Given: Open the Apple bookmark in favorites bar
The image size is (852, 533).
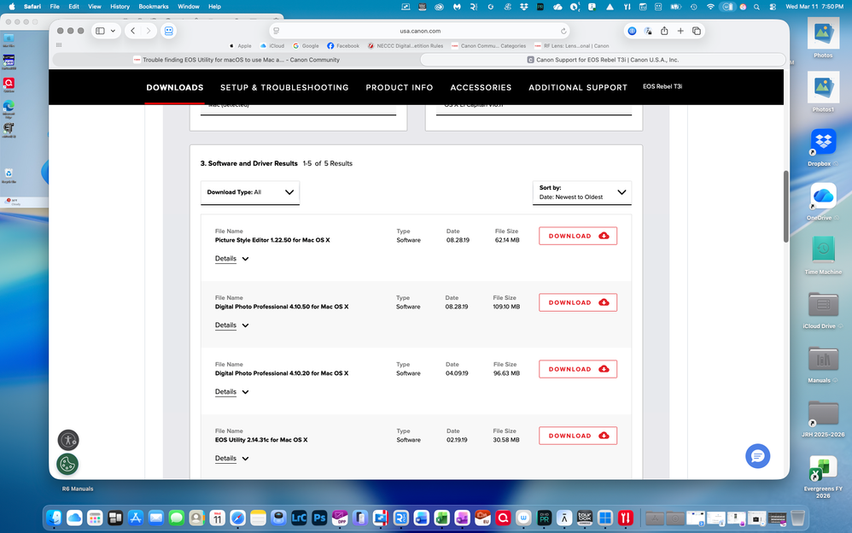Looking at the screenshot, I should pos(240,46).
